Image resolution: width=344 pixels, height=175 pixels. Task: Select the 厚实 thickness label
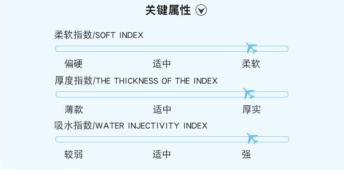pos(251,109)
